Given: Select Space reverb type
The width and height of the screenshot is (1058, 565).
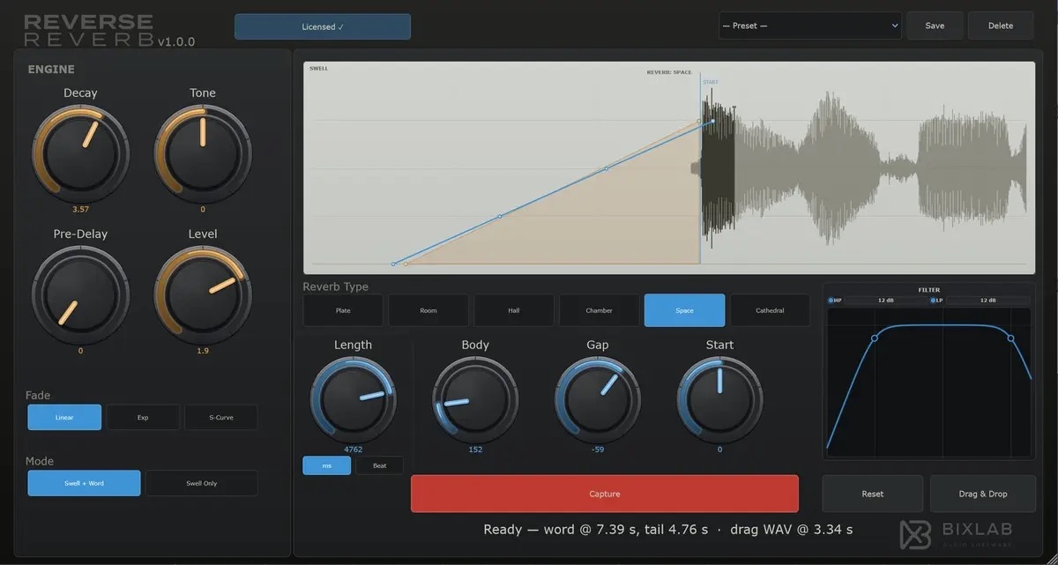Looking at the screenshot, I should [x=685, y=310].
